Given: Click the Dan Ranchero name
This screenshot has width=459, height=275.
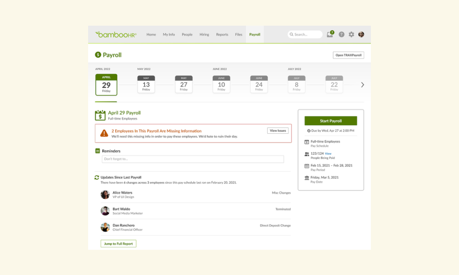Looking at the screenshot, I should [123, 225].
